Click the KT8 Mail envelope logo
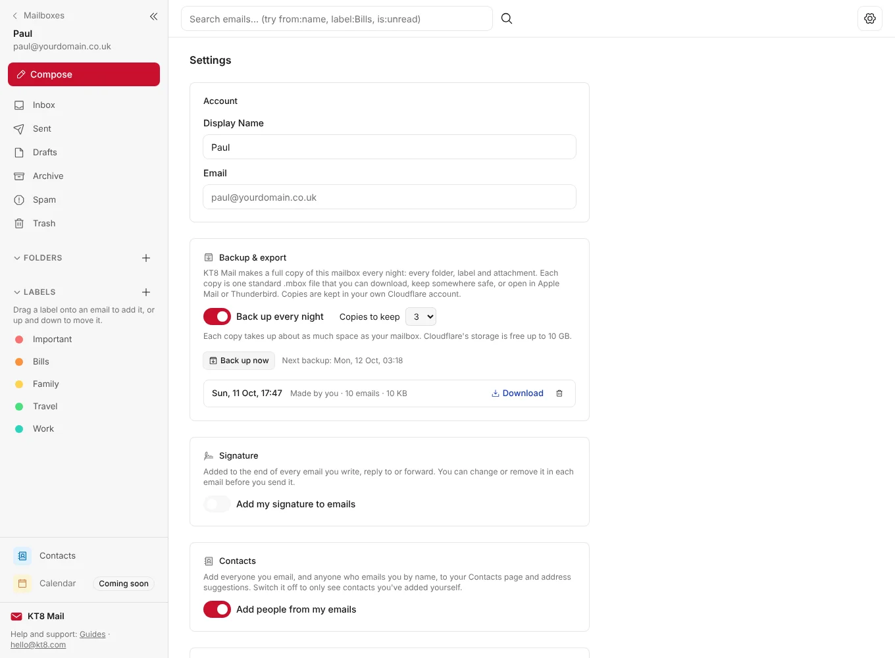 pos(16,617)
